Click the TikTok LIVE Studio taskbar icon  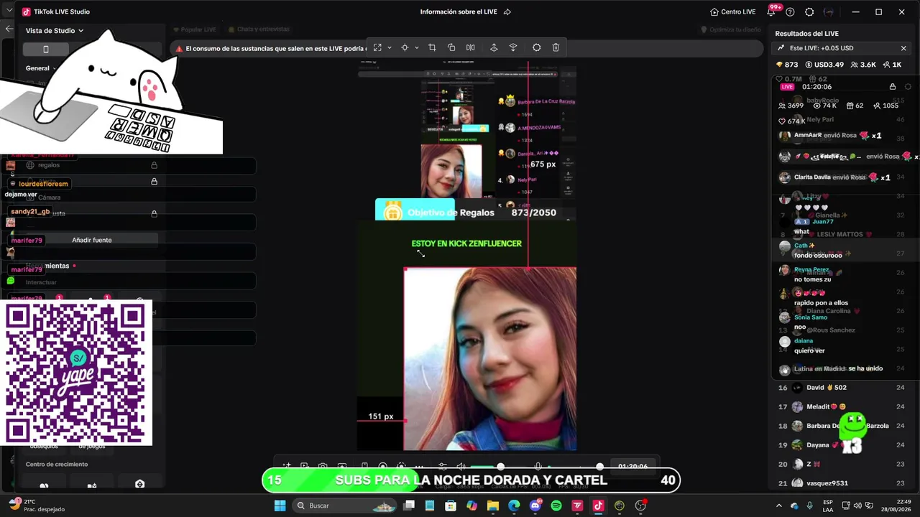click(598, 506)
